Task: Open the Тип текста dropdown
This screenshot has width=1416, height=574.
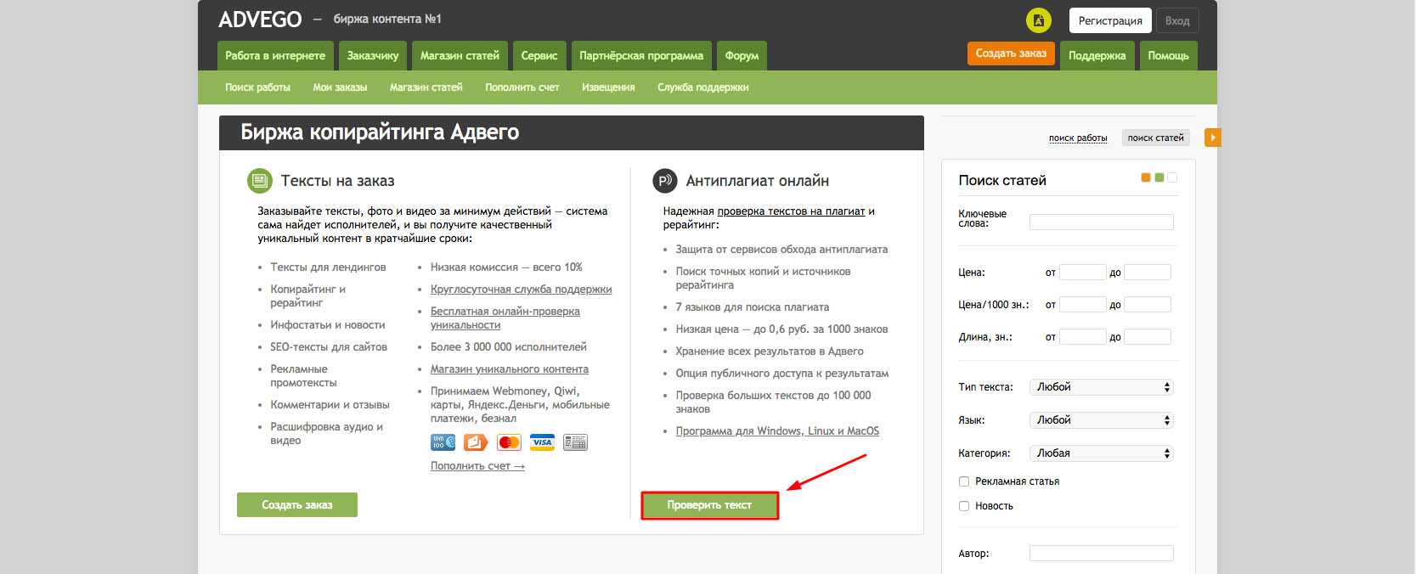Action: tap(1101, 387)
